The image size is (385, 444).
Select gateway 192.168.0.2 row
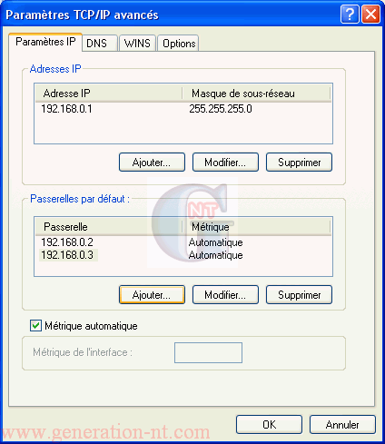(183, 242)
